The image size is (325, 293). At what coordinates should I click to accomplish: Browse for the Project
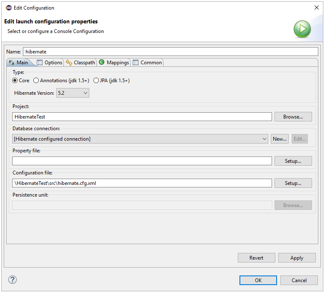tap(293, 117)
